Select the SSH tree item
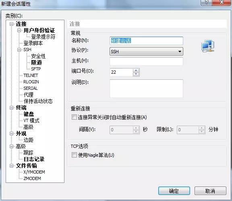 click(x=27, y=50)
